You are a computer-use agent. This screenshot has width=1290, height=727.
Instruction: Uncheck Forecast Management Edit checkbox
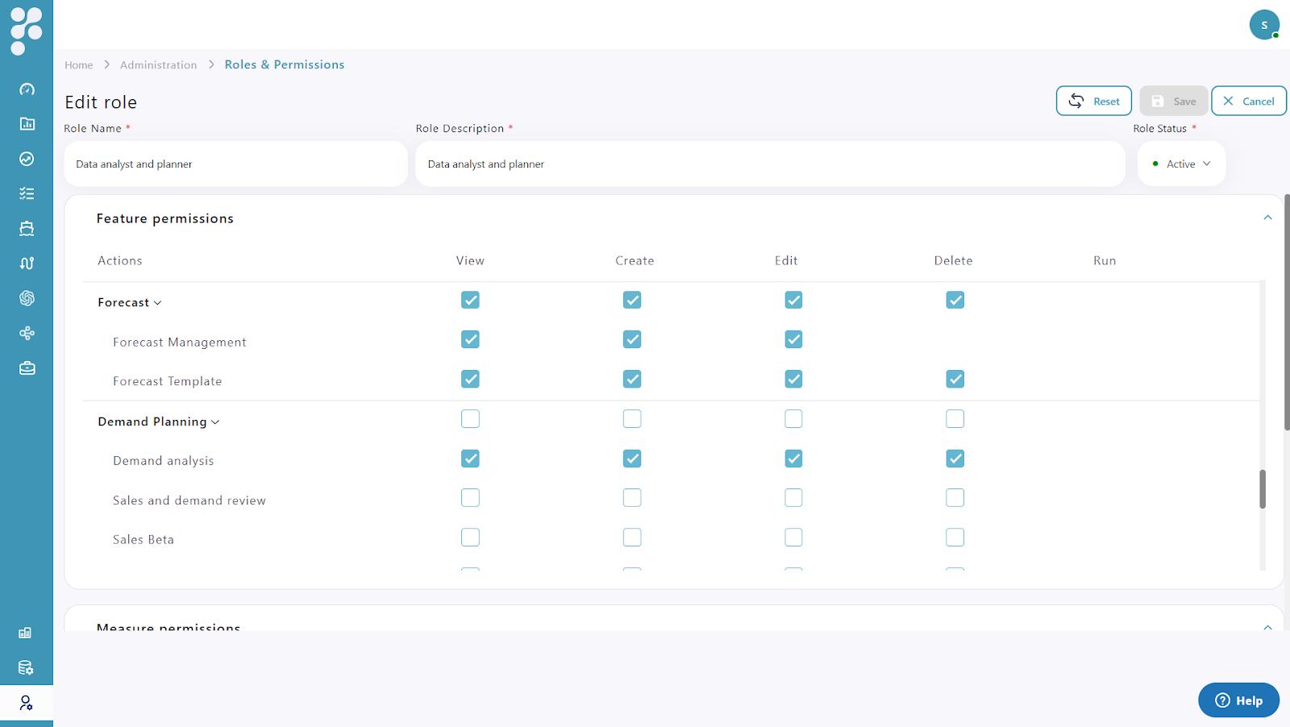pos(793,339)
